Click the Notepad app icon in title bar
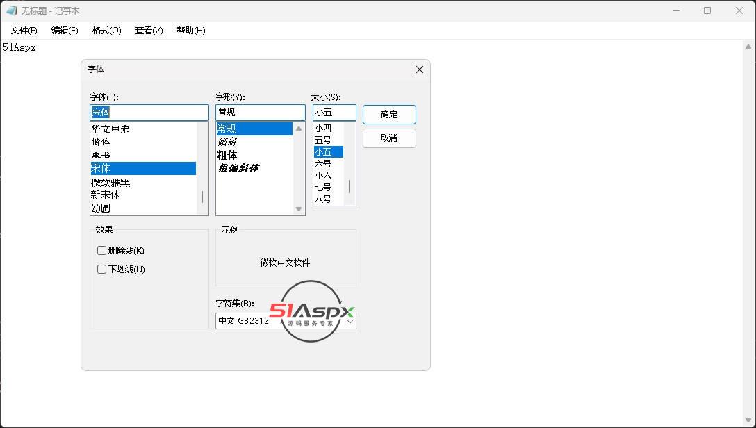 click(x=11, y=10)
